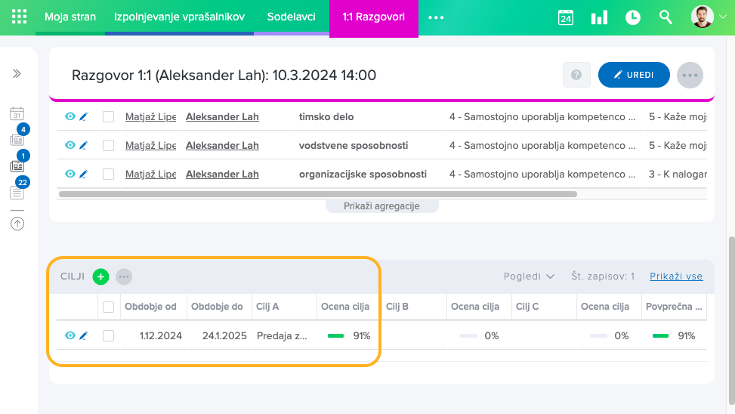Viewport: 735px width, 414px height.
Task: Expand the left sidebar with double chevron
Action: 17,74
